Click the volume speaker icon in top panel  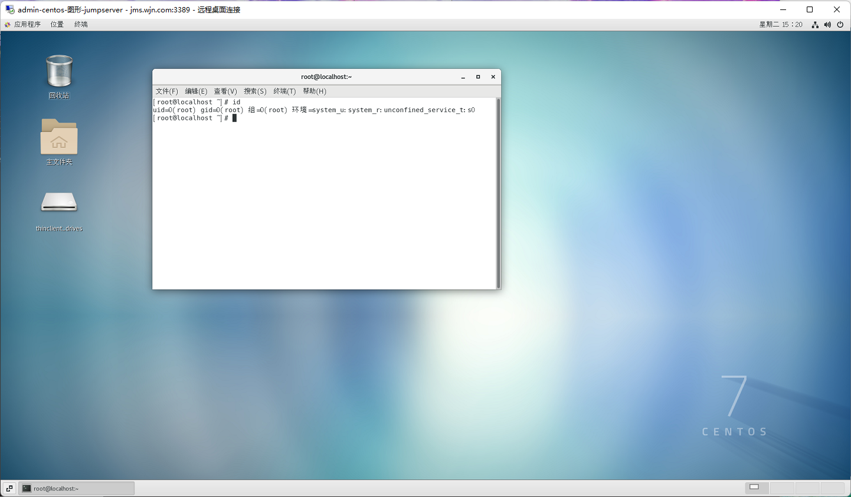point(827,25)
